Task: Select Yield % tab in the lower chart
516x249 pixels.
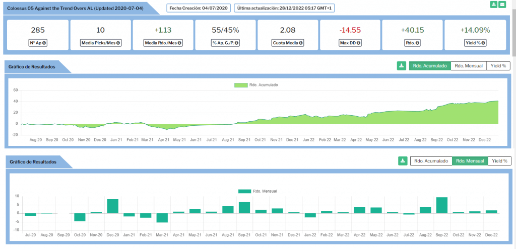Action: tap(500, 161)
